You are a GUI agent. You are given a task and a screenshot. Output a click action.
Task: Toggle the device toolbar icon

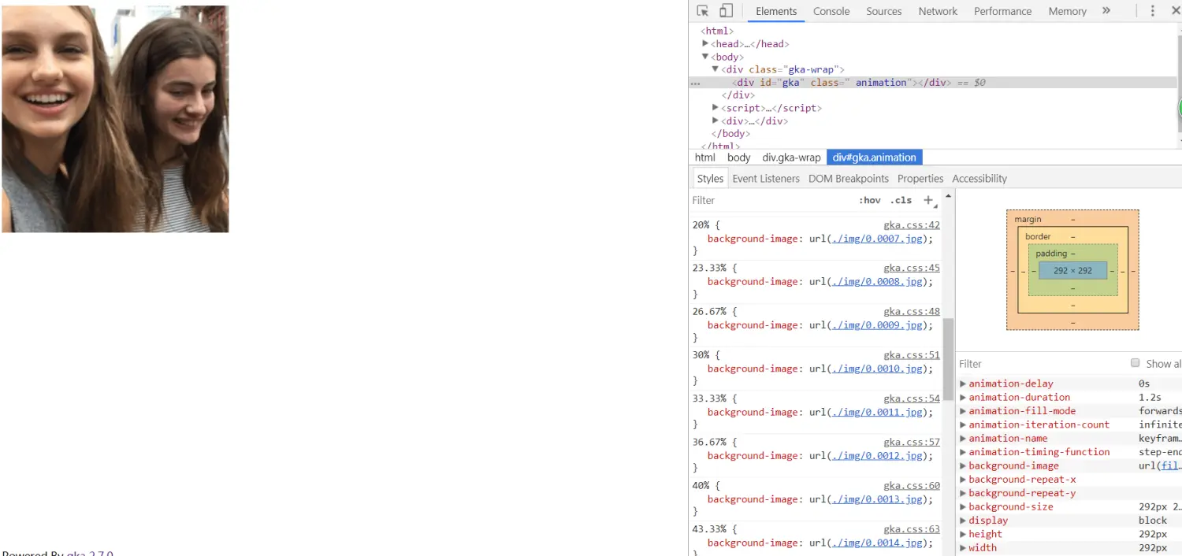coord(726,11)
